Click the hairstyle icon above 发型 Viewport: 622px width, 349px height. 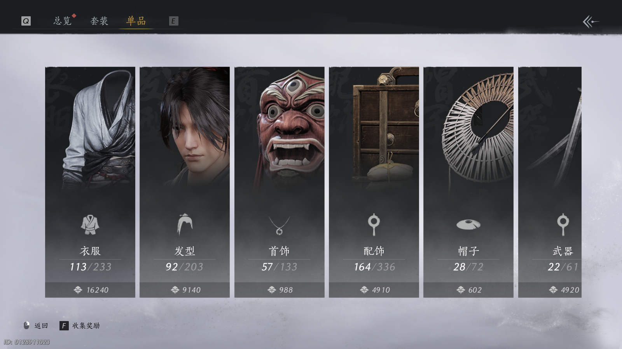click(x=185, y=225)
